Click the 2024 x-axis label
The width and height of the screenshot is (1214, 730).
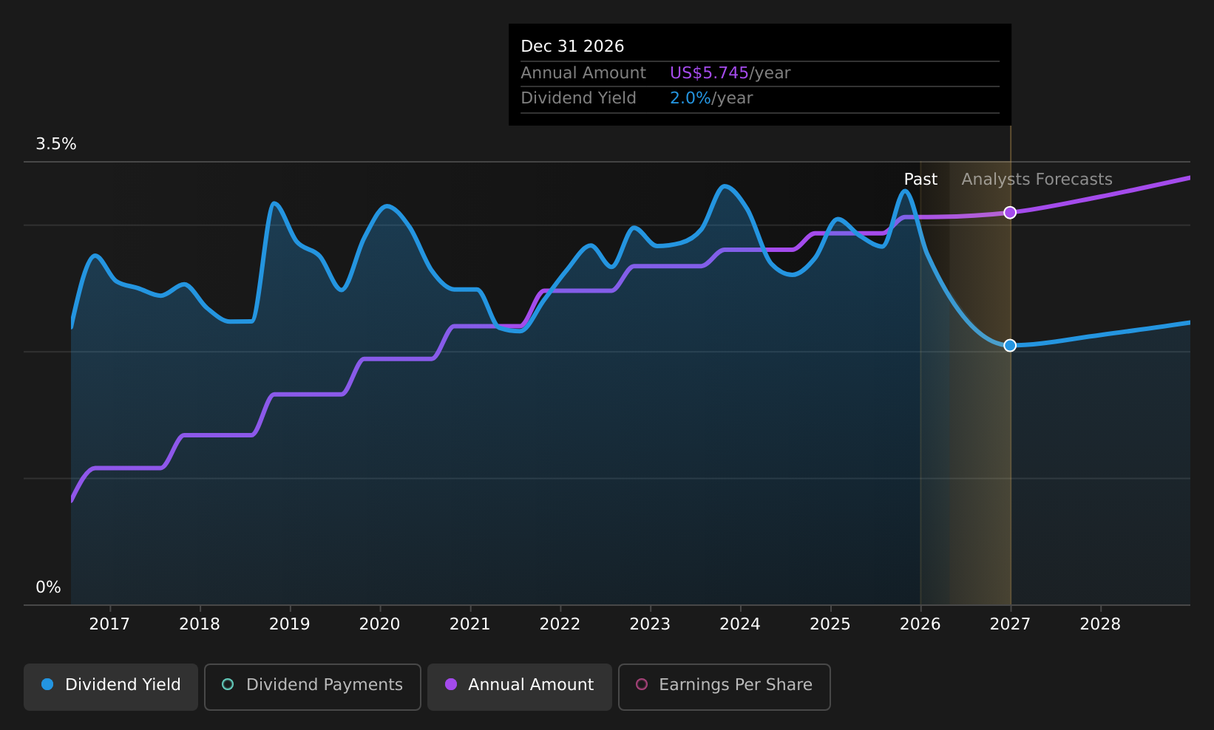click(x=740, y=624)
